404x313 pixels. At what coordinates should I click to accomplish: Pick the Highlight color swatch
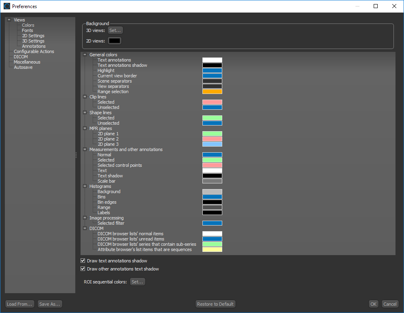(x=212, y=70)
